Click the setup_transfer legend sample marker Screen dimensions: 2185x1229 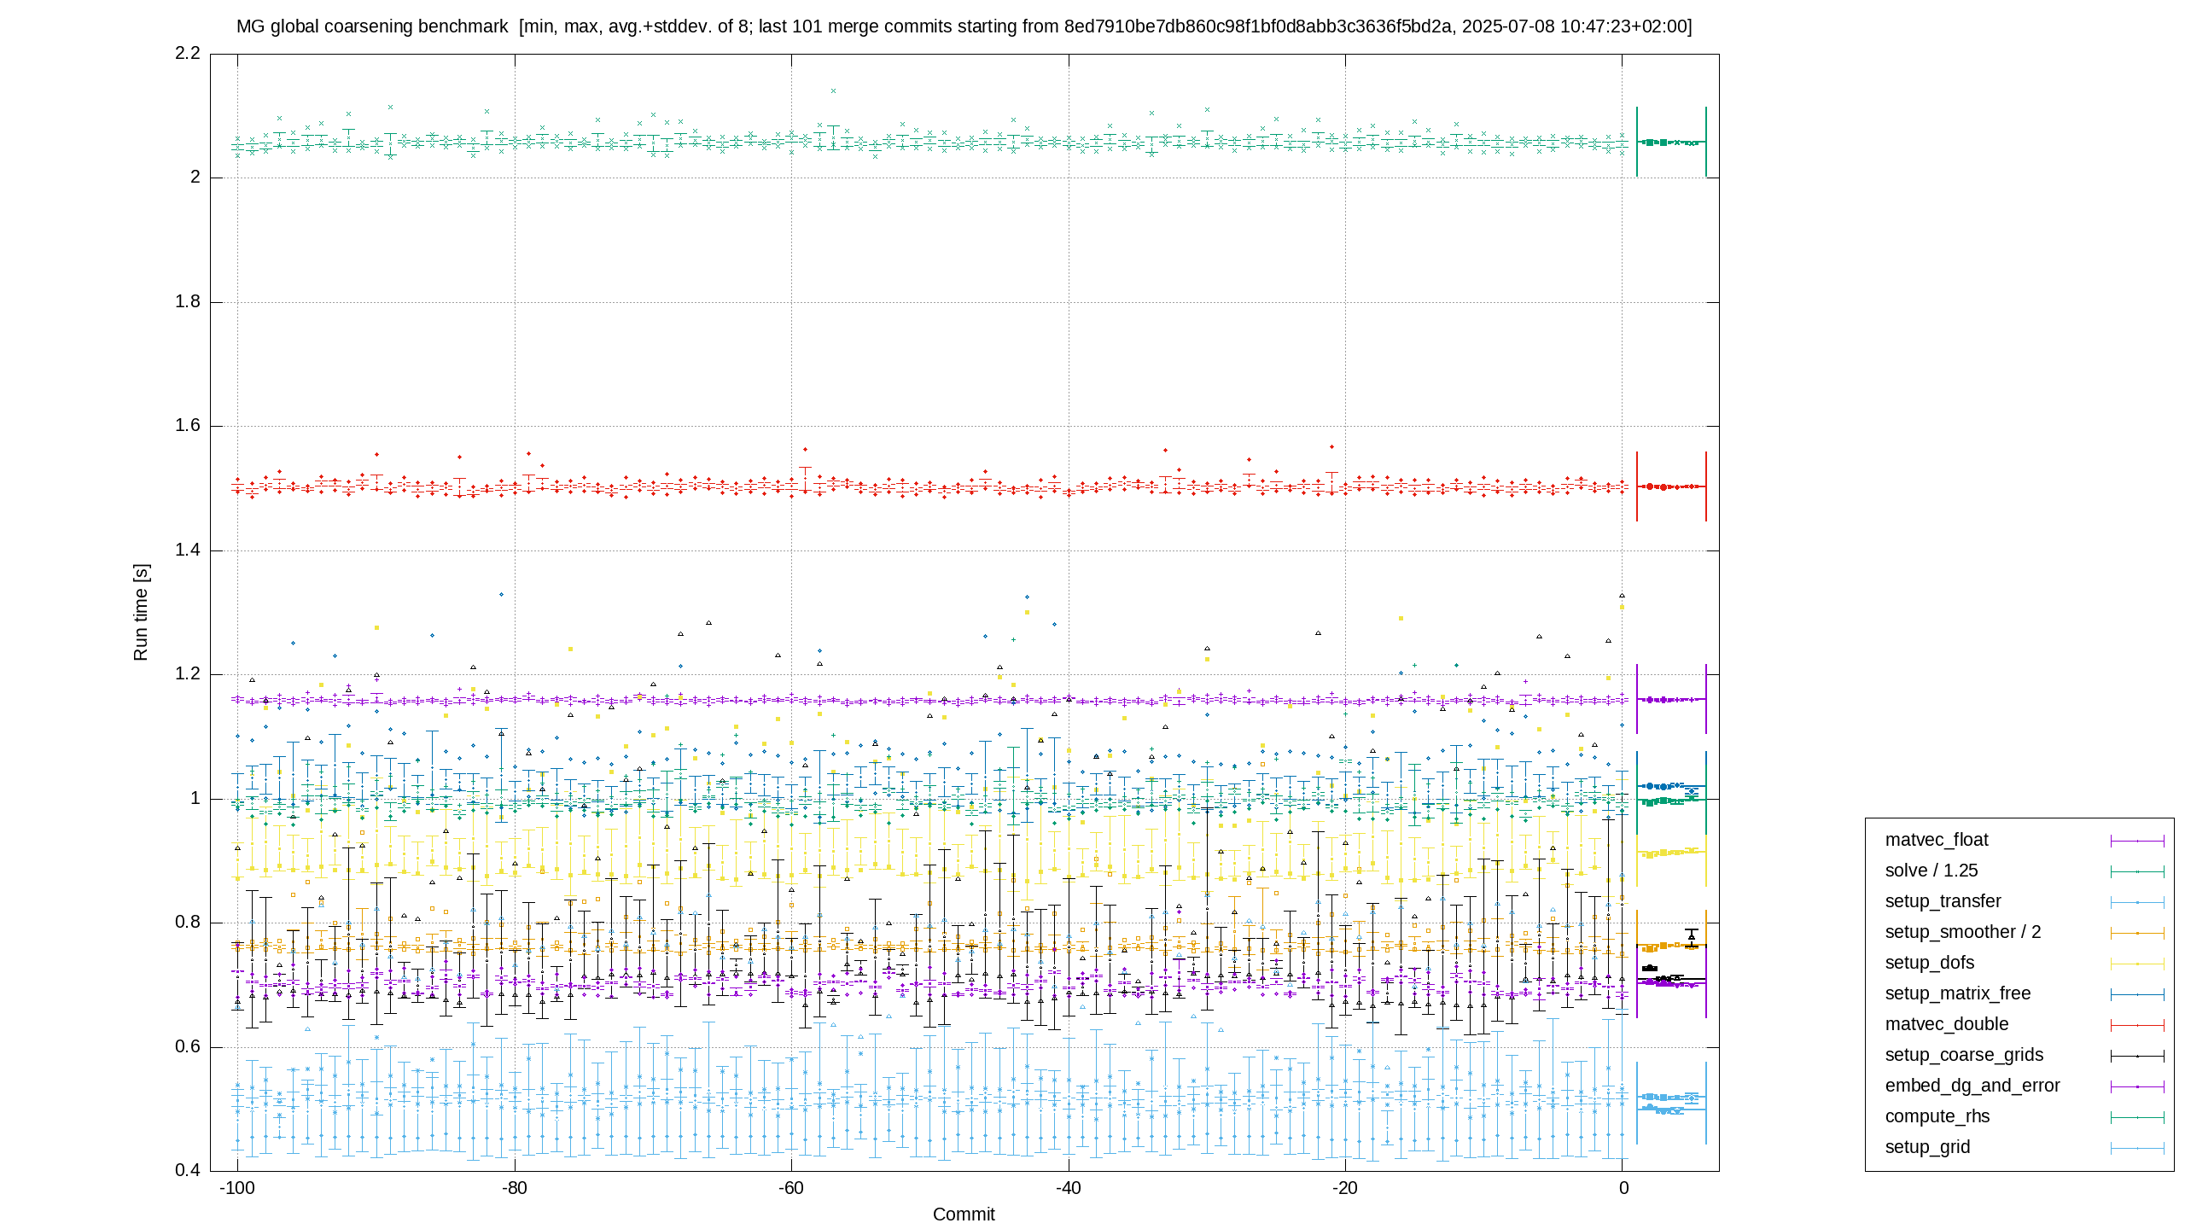tap(2137, 902)
